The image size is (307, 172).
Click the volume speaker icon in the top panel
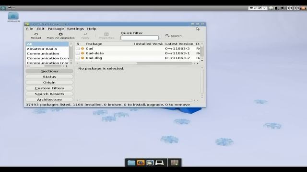tap(283, 8)
